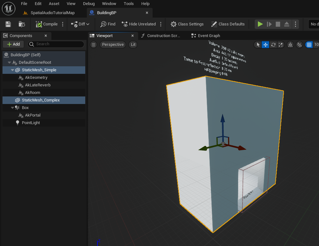Collapse the Box component node
This screenshot has width=319, height=246.
[x=13, y=108]
